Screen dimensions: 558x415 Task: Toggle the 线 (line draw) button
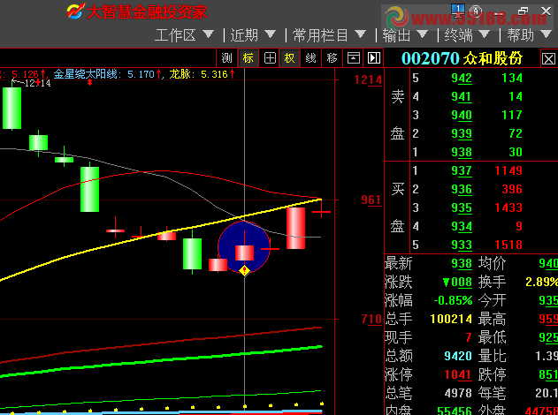[x=310, y=58]
